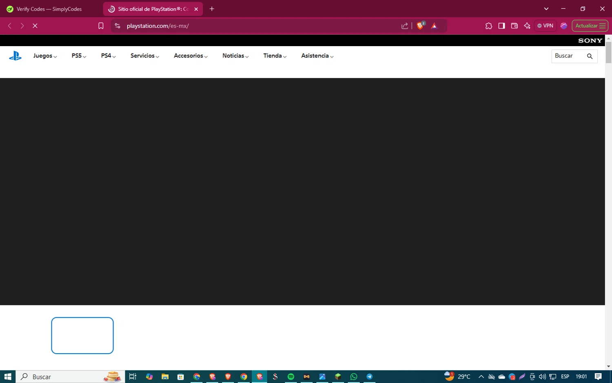Open Brave Wallet icon

click(514, 26)
